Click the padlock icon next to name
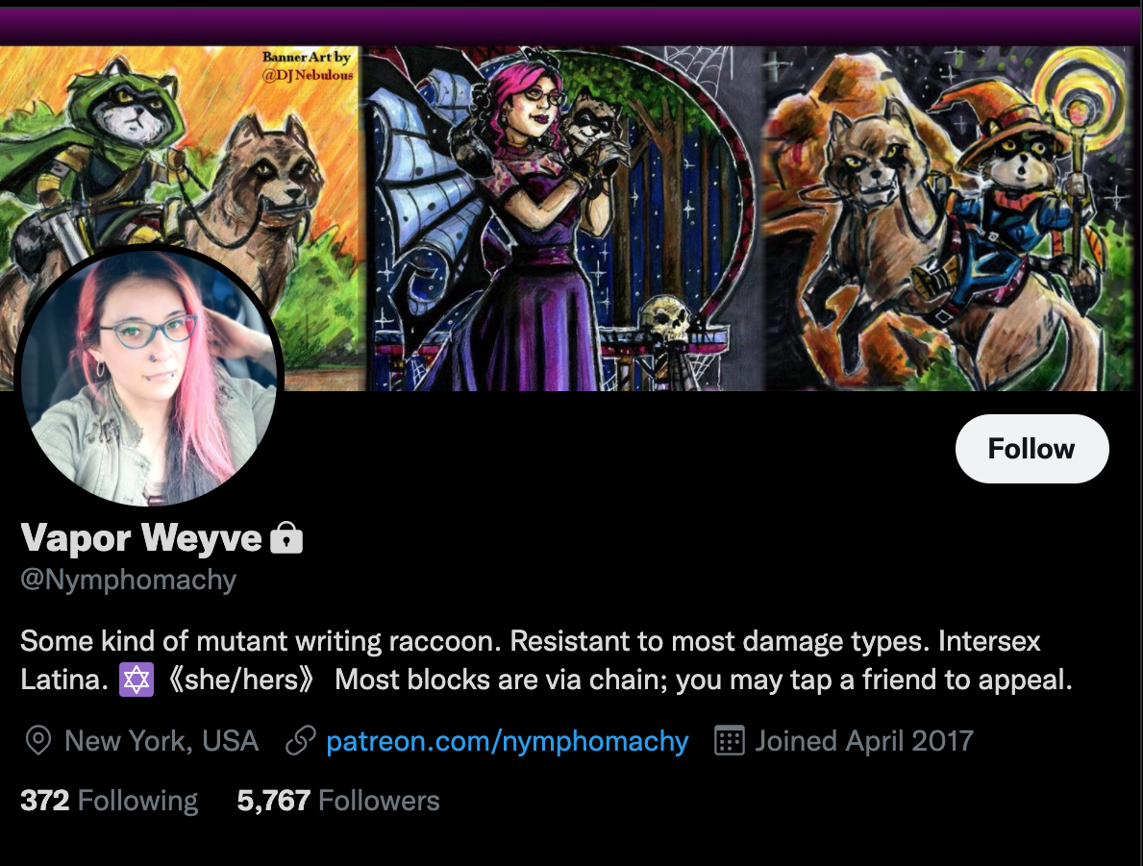Screen dimensions: 1143x866 click(x=286, y=538)
